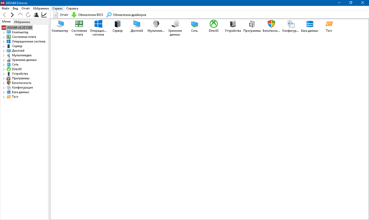Select Конфигурация in the sidebar tree
The width and height of the screenshot is (369, 220).
22,87
